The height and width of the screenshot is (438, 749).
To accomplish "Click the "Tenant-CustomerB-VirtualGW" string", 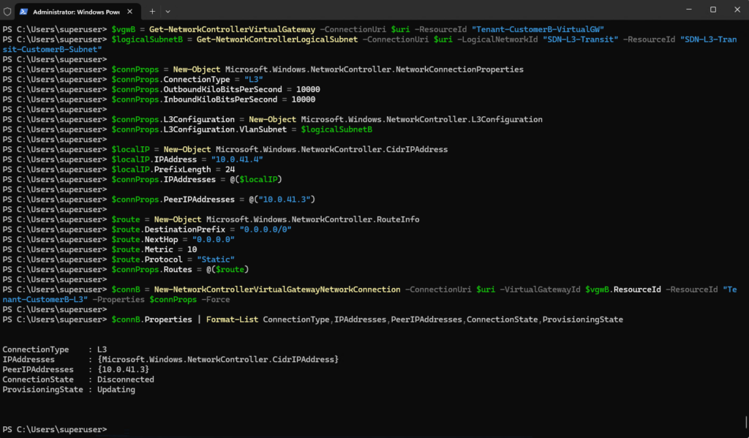I will pos(538,29).
